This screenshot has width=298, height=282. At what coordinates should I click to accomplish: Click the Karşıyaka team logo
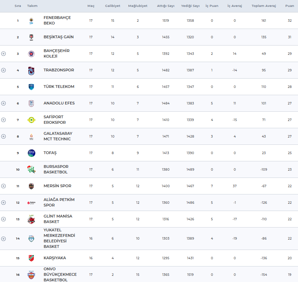point(31,258)
